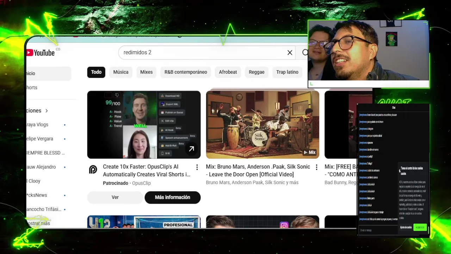451x254 pixels.
Task: Select the "Reggae" filter chip
Action: 257,72
